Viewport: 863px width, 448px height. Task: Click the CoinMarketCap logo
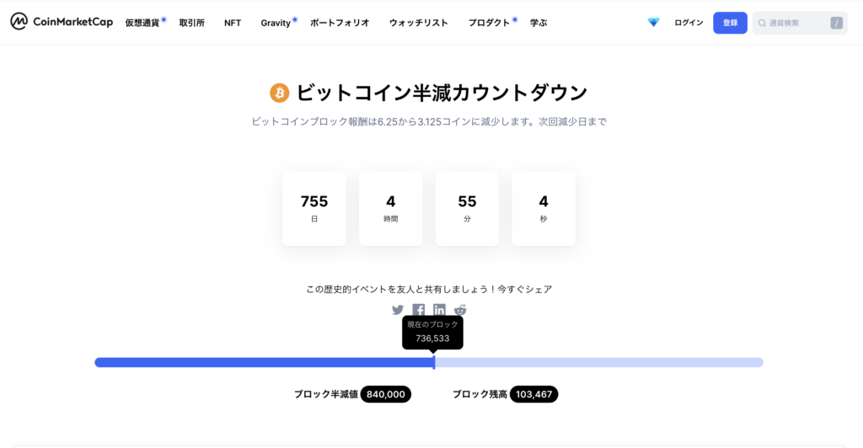(x=62, y=22)
